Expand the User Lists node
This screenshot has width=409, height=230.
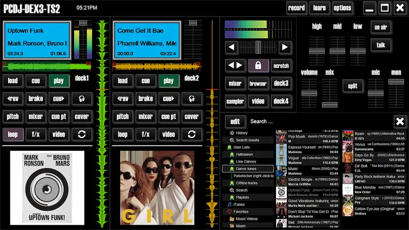(241, 147)
